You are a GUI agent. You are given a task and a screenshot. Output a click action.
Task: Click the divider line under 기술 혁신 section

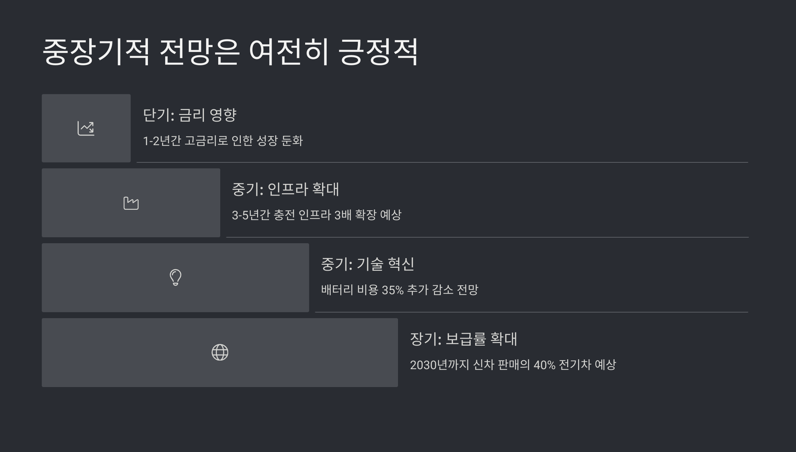[x=532, y=312]
